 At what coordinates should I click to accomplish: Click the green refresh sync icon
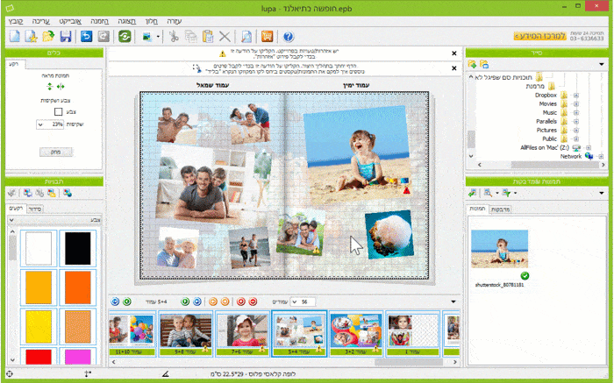click(x=125, y=36)
